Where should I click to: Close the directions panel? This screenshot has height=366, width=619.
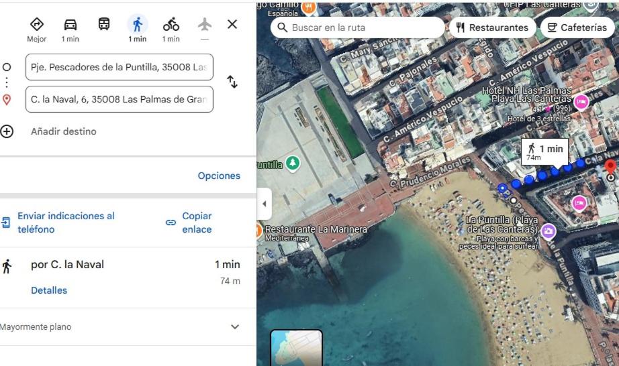tap(232, 24)
